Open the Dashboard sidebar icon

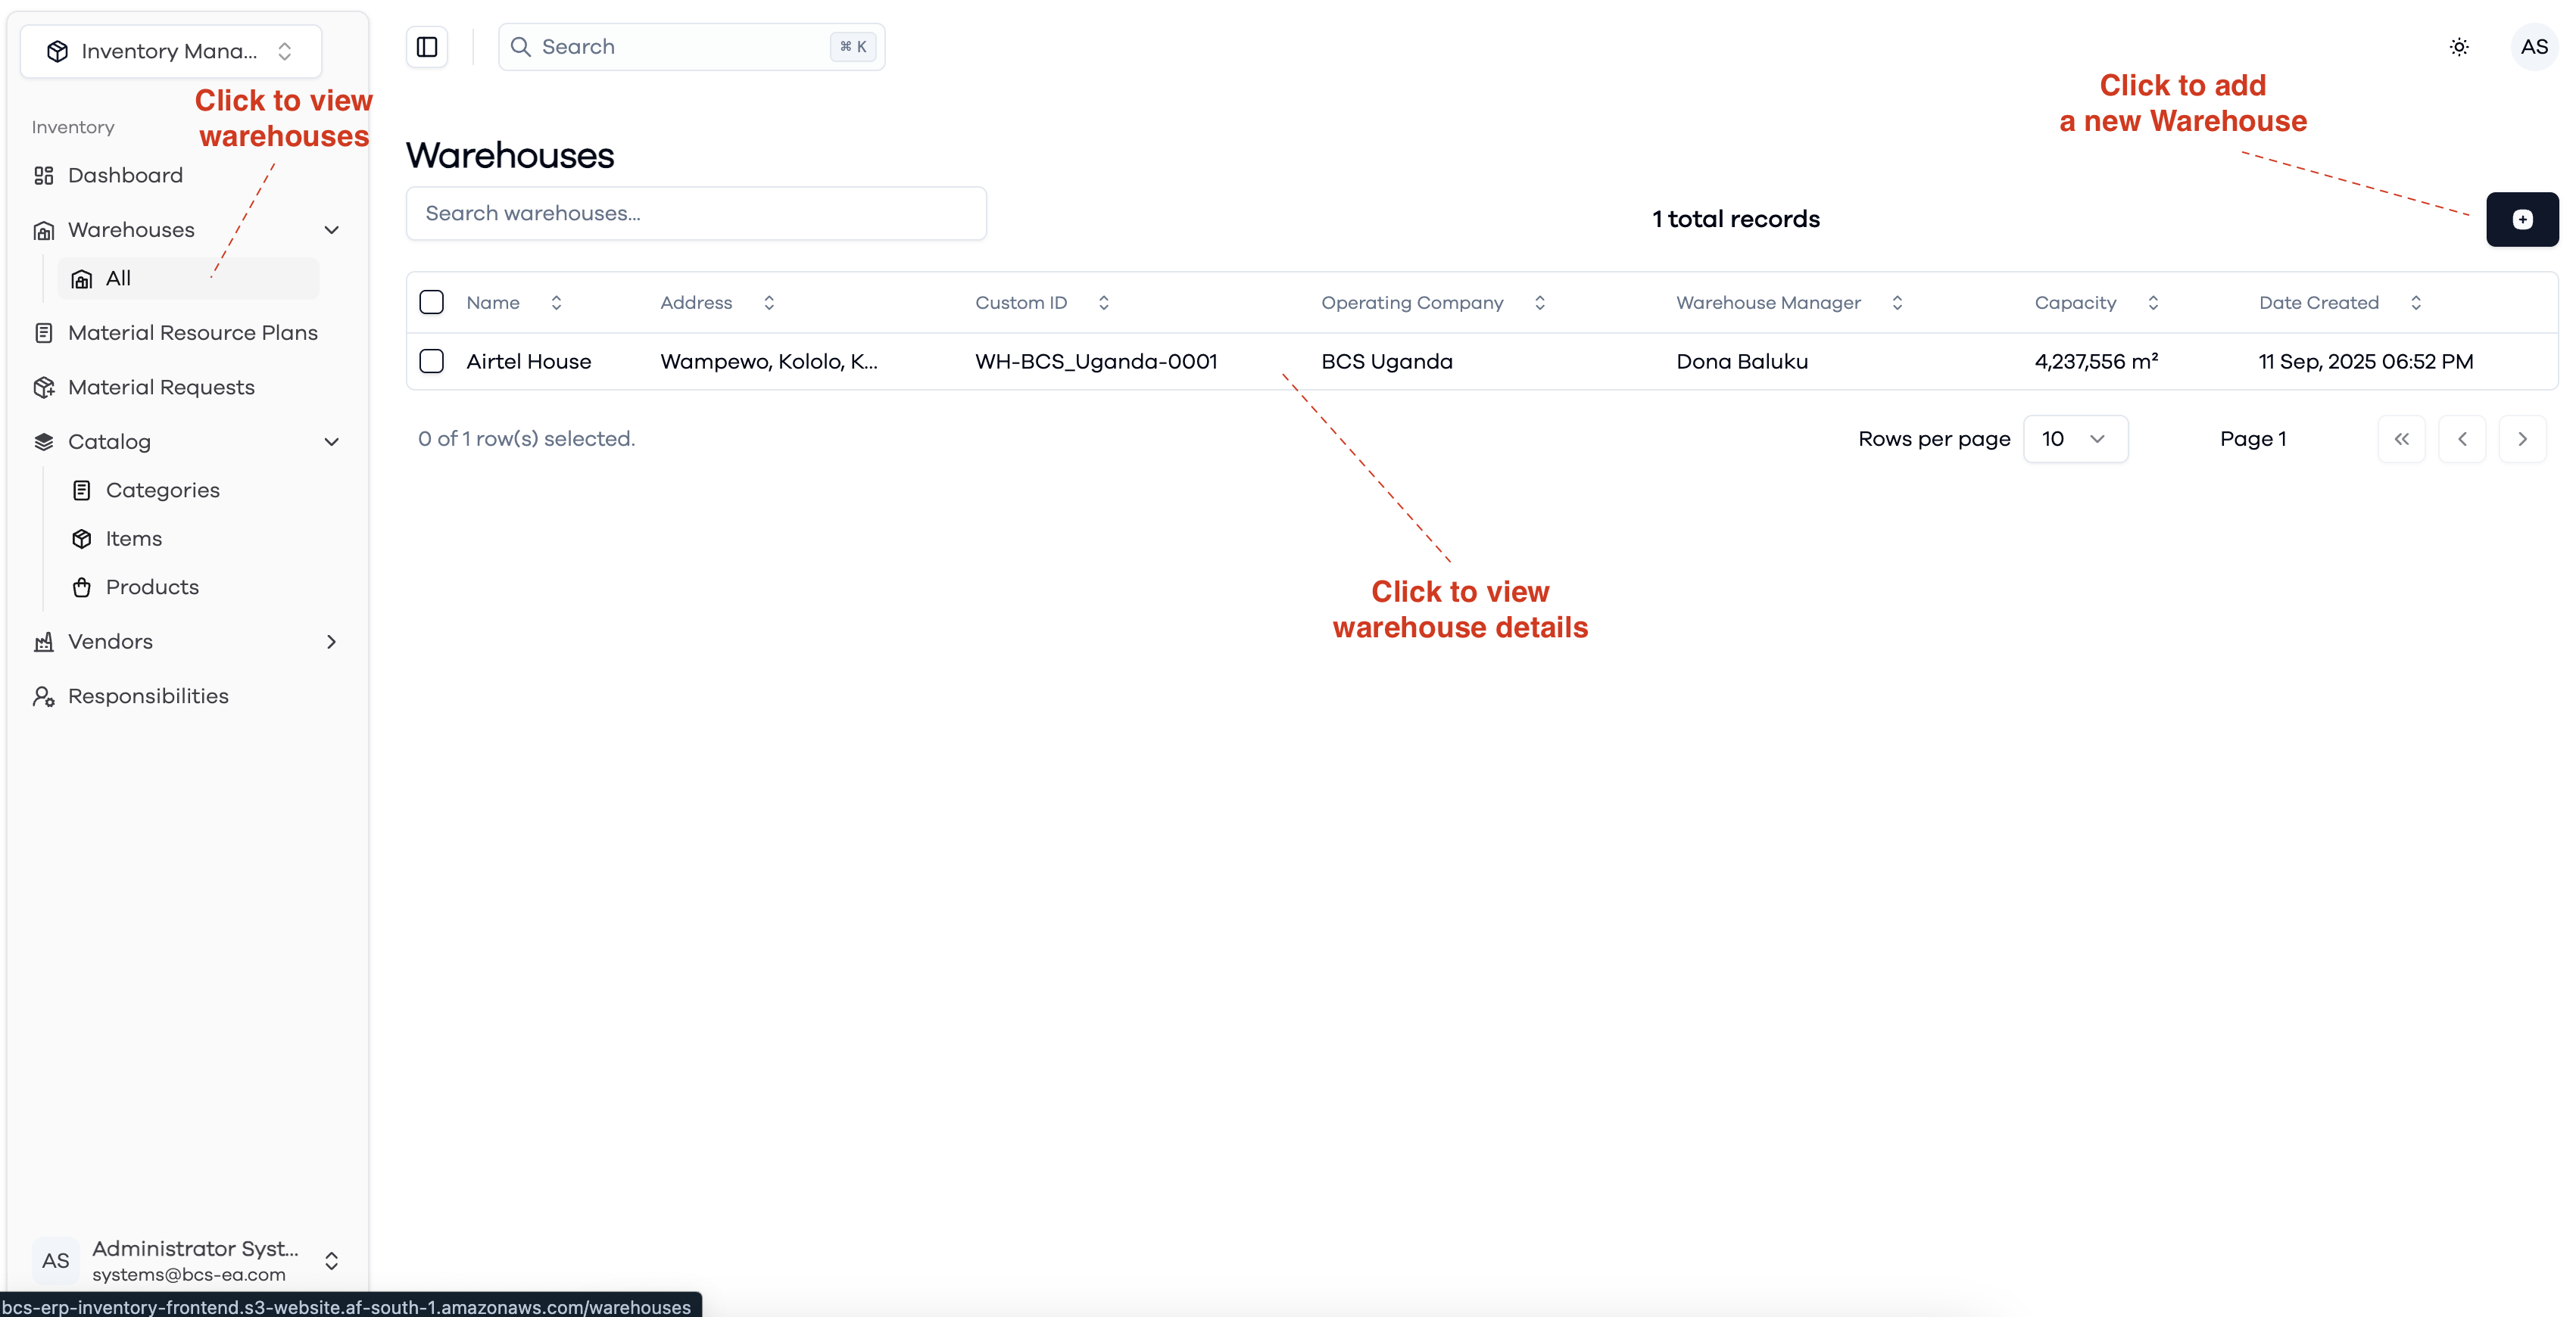(43, 176)
